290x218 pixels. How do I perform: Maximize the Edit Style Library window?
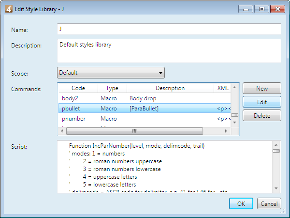click(261, 9)
